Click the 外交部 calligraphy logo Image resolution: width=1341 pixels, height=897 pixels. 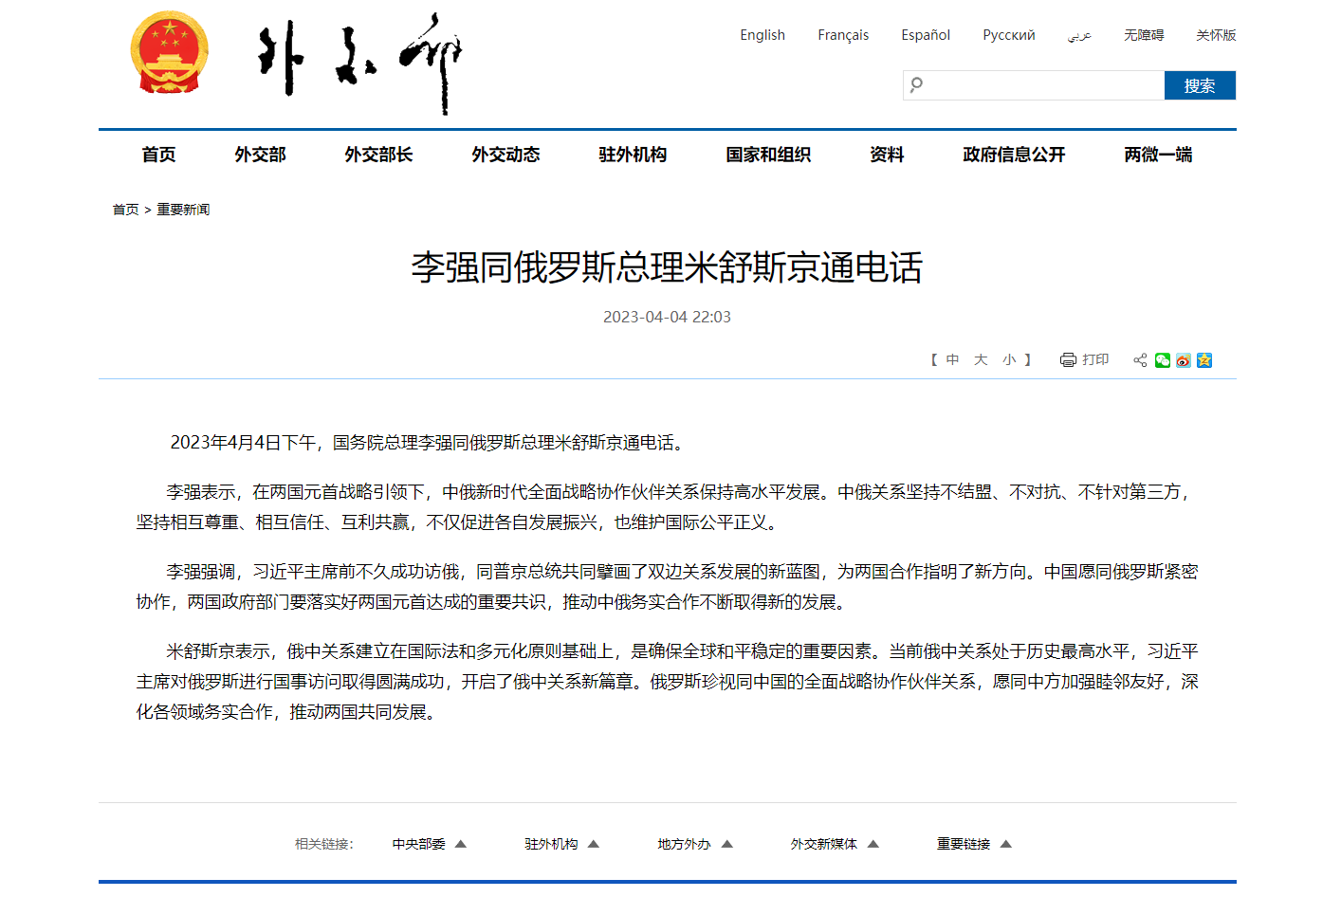click(x=358, y=63)
